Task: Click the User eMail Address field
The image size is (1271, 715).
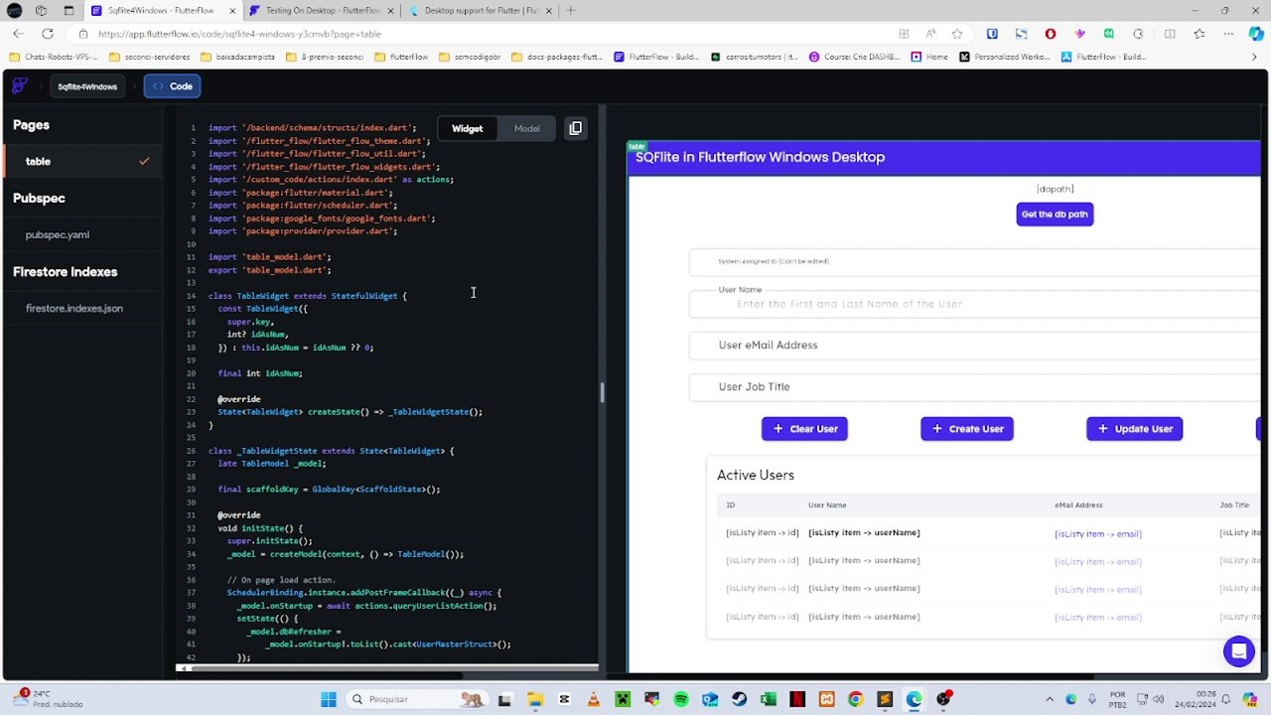Action: 974,345
